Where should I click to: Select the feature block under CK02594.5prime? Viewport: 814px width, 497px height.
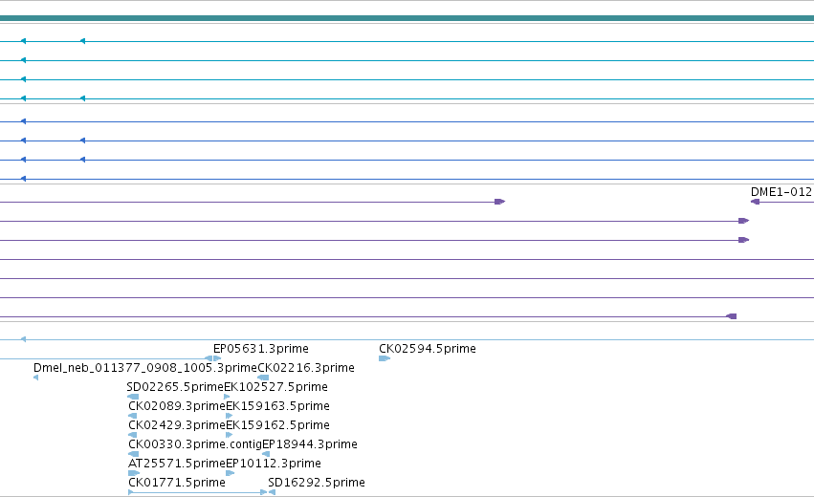385,358
